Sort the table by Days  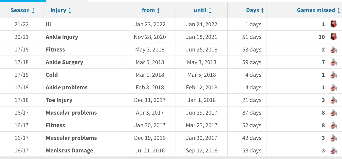click(x=252, y=10)
